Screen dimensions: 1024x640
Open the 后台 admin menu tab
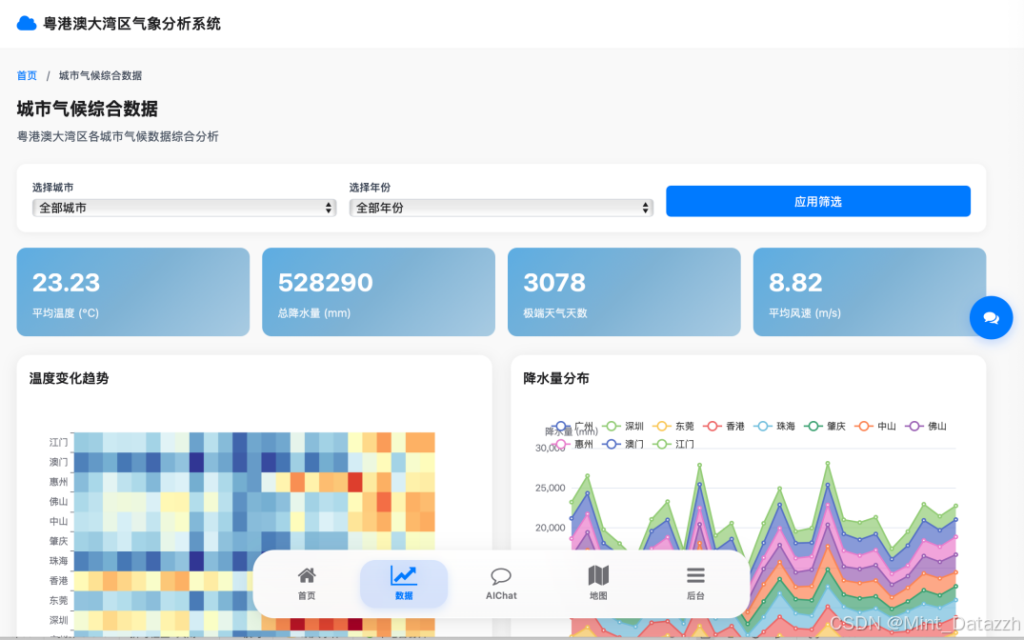pyautogui.click(x=695, y=584)
